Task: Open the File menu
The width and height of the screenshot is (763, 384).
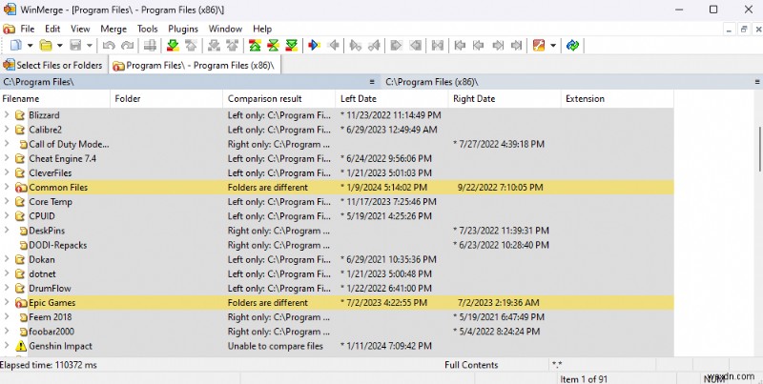Action: click(x=28, y=29)
